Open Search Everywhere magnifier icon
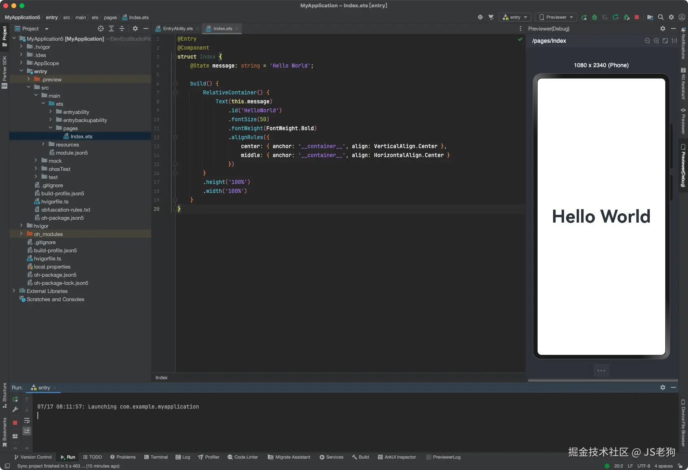The height and width of the screenshot is (470, 688). pos(661,17)
